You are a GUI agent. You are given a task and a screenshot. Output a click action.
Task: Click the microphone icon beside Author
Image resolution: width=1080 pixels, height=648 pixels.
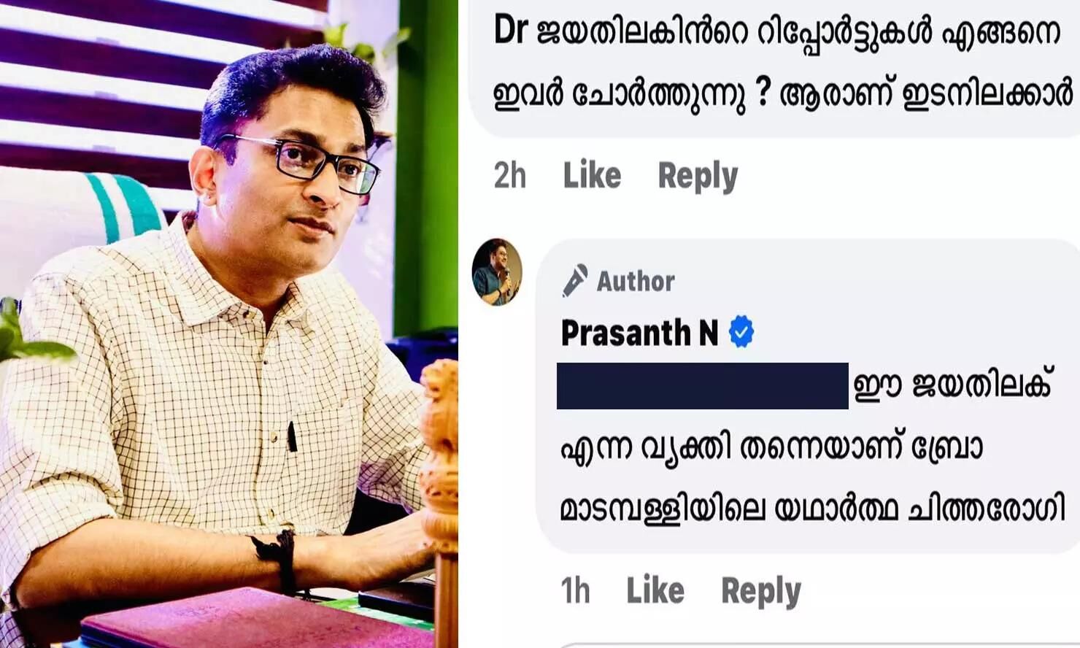(574, 281)
